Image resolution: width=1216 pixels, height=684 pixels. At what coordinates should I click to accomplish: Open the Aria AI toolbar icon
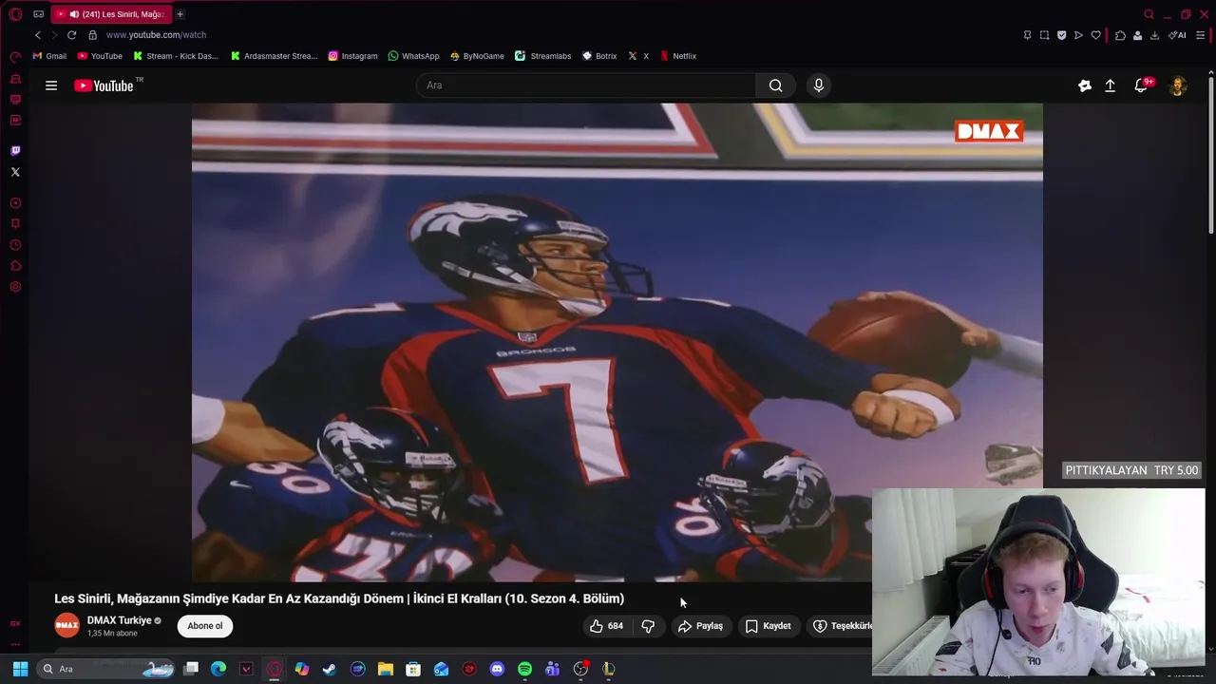coord(1177,35)
